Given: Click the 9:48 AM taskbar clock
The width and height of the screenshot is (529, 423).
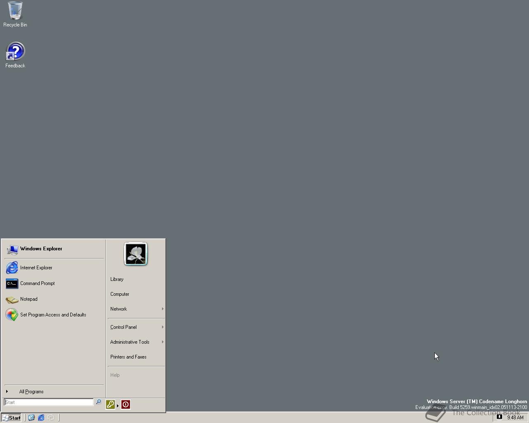Looking at the screenshot, I should (515, 417).
